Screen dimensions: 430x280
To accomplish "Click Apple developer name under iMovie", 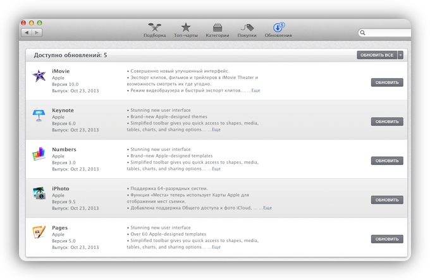I will coord(58,78).
